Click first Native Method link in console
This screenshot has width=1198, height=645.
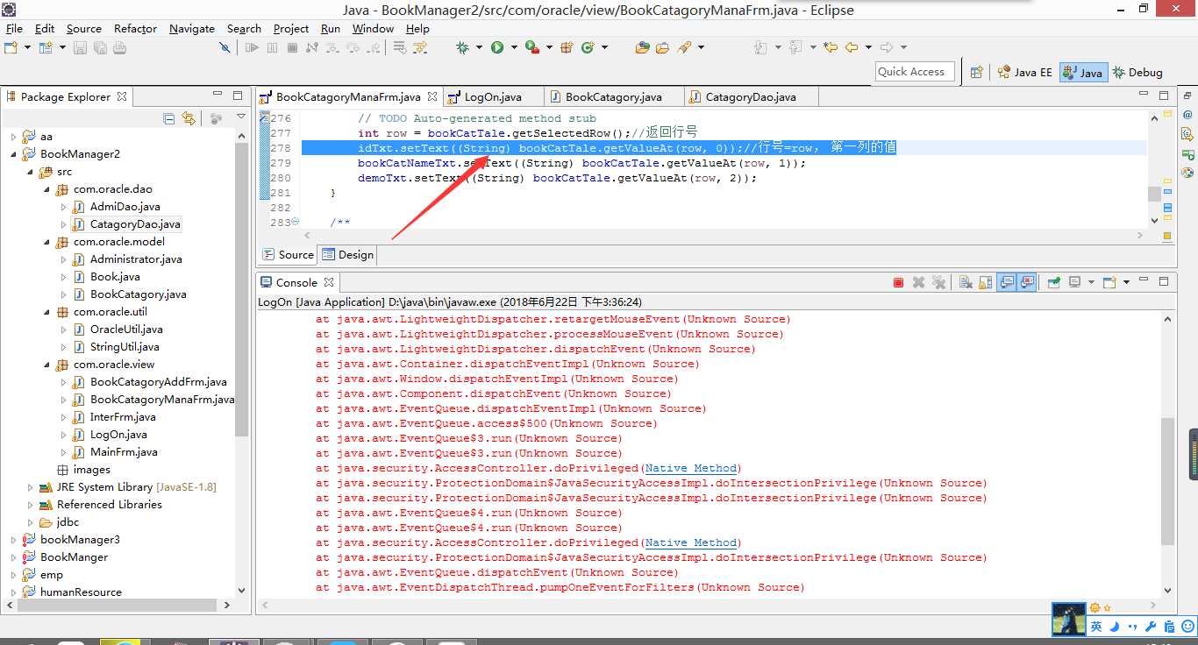(691, 468)
